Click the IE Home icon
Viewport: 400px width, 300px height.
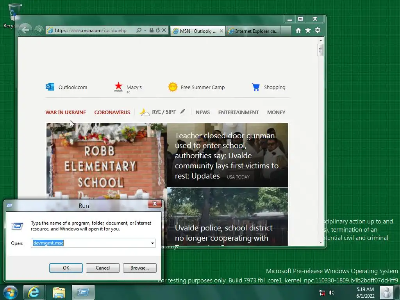point(298,30)
